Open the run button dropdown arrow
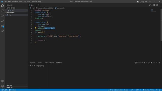The image size is (162, 91). [x=152, y=5]
